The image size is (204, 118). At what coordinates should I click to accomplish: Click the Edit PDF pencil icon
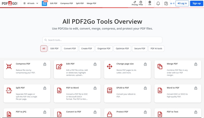tap(59, 67)
